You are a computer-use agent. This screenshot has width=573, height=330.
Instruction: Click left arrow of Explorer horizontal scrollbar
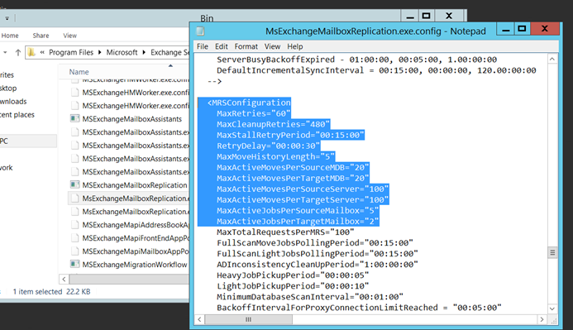pos(64,280)
